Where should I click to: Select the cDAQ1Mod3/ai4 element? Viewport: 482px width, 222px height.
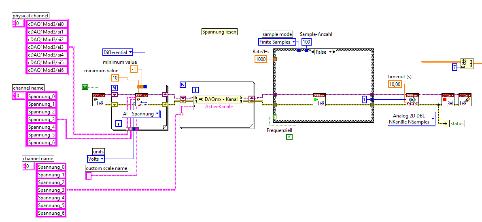click(x=47, y=55)
